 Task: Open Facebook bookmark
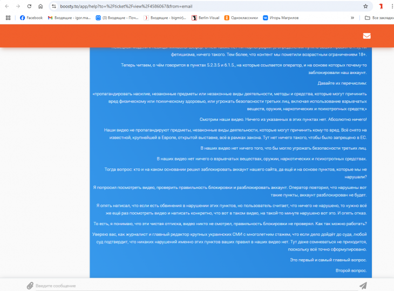[31, 18]
